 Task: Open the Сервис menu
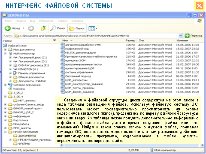pos(63,21)
